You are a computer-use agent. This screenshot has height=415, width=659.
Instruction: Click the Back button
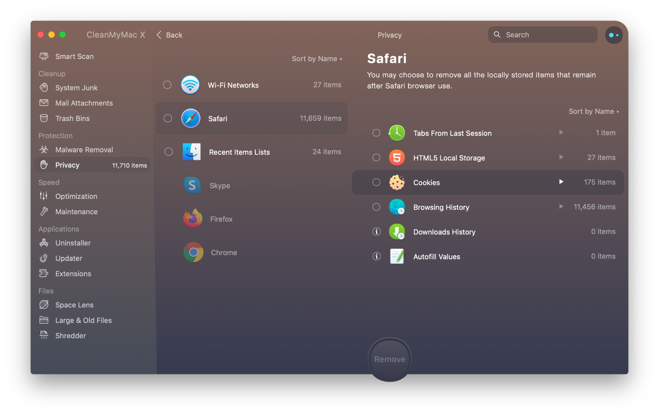[x=169, y=35]
